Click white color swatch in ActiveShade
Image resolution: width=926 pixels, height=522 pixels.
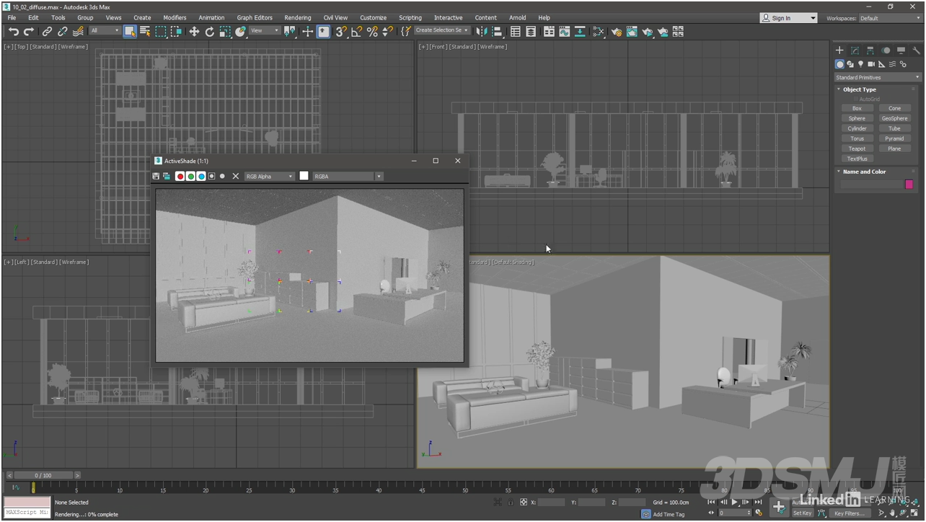pyautogui.click(x=304, y=176)
